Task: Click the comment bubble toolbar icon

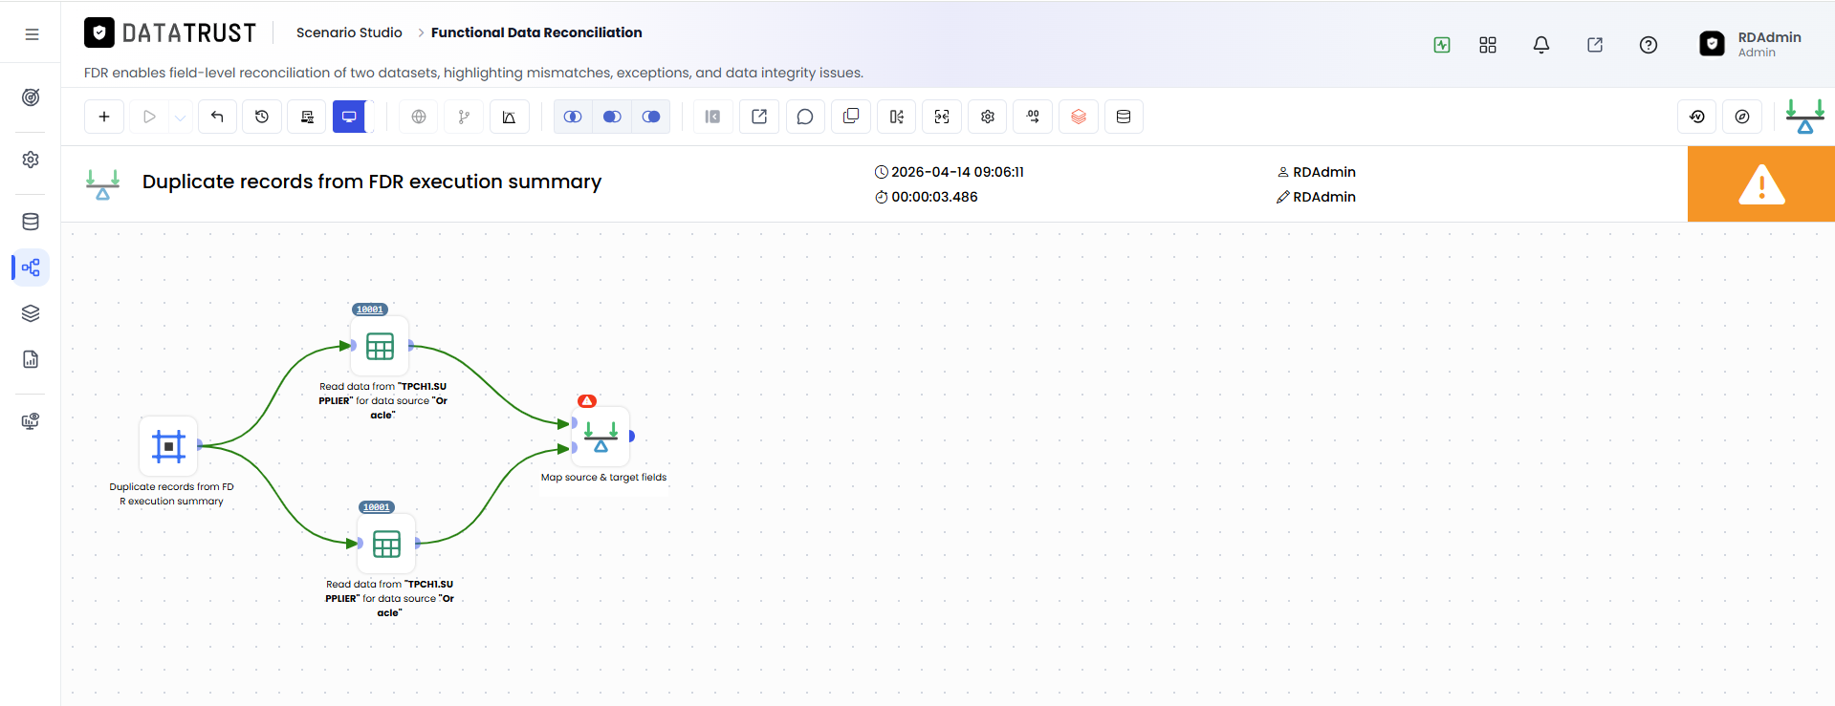Action: coord(805,117)
